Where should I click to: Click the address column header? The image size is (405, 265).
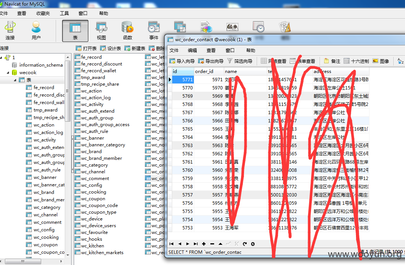tap(340, 71)
